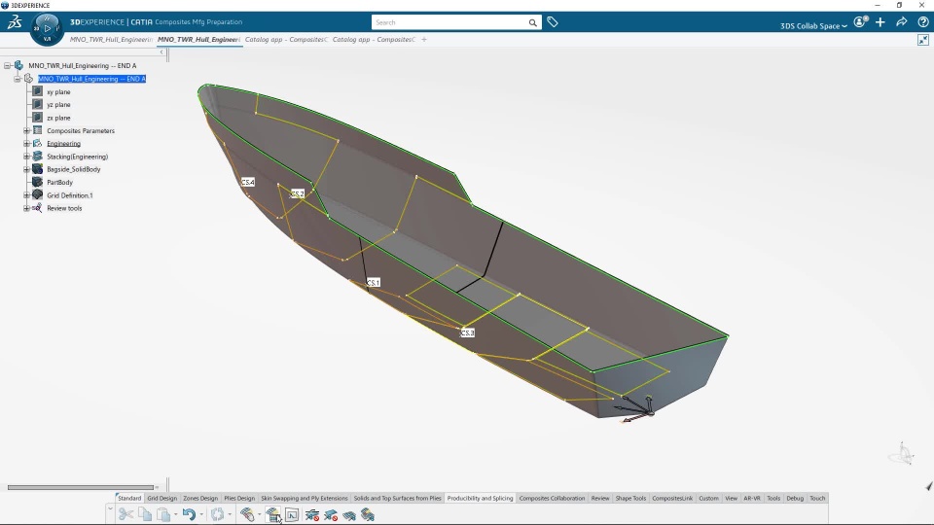Select the PartBody tree item
The width and height of the screenshot is (934, 525).
(x=59, y=182)
